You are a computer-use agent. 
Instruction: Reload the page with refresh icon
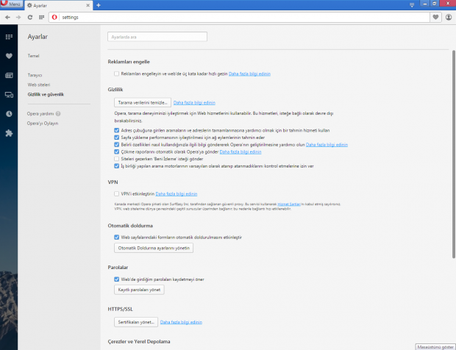coord(30,18)
